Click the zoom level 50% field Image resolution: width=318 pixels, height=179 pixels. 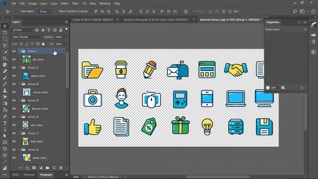(x=76, y=177)
